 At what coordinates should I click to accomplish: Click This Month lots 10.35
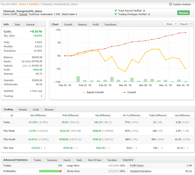tap(178, 139)
